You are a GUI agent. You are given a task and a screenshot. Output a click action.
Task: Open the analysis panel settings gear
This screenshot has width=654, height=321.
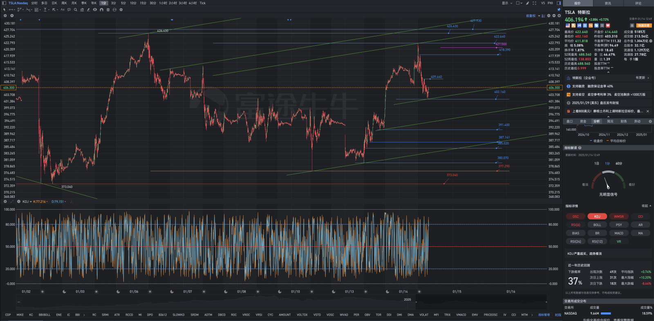(650, 121)
